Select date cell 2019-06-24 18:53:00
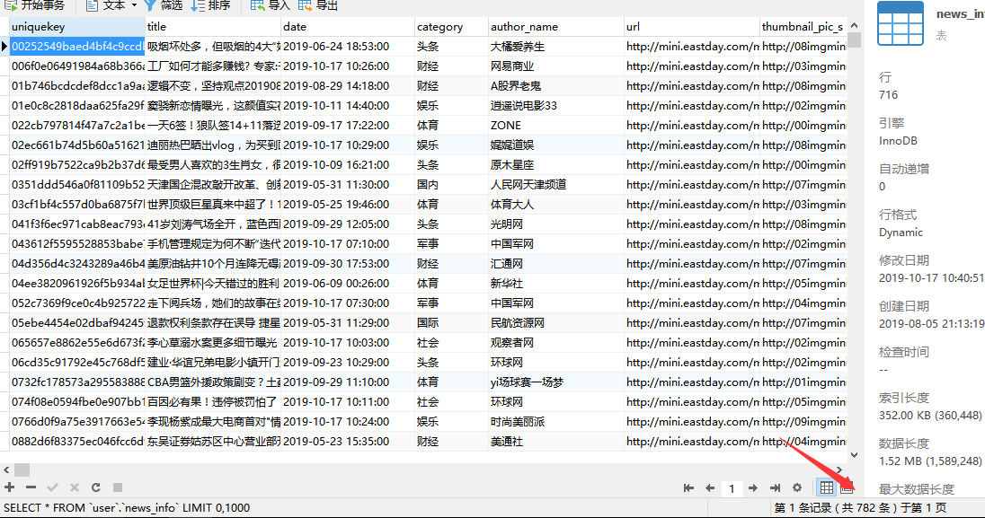 (x=348, y=47)
